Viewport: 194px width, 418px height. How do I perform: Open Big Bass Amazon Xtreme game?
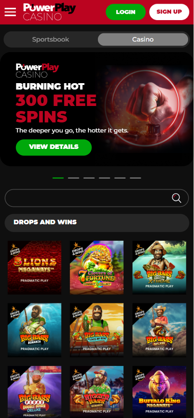pyautogui.click(x=159, y=267)
